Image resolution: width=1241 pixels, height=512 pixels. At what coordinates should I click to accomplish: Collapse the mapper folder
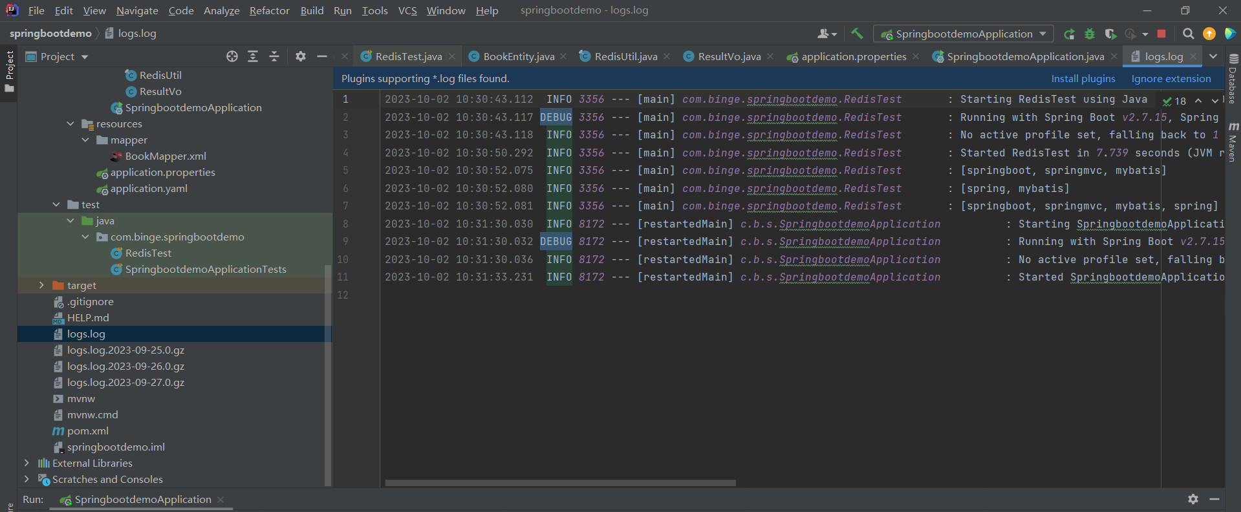tap(85, 140)
